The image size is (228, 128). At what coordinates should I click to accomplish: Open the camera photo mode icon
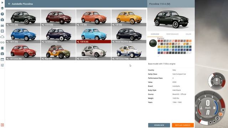point(2,54)
